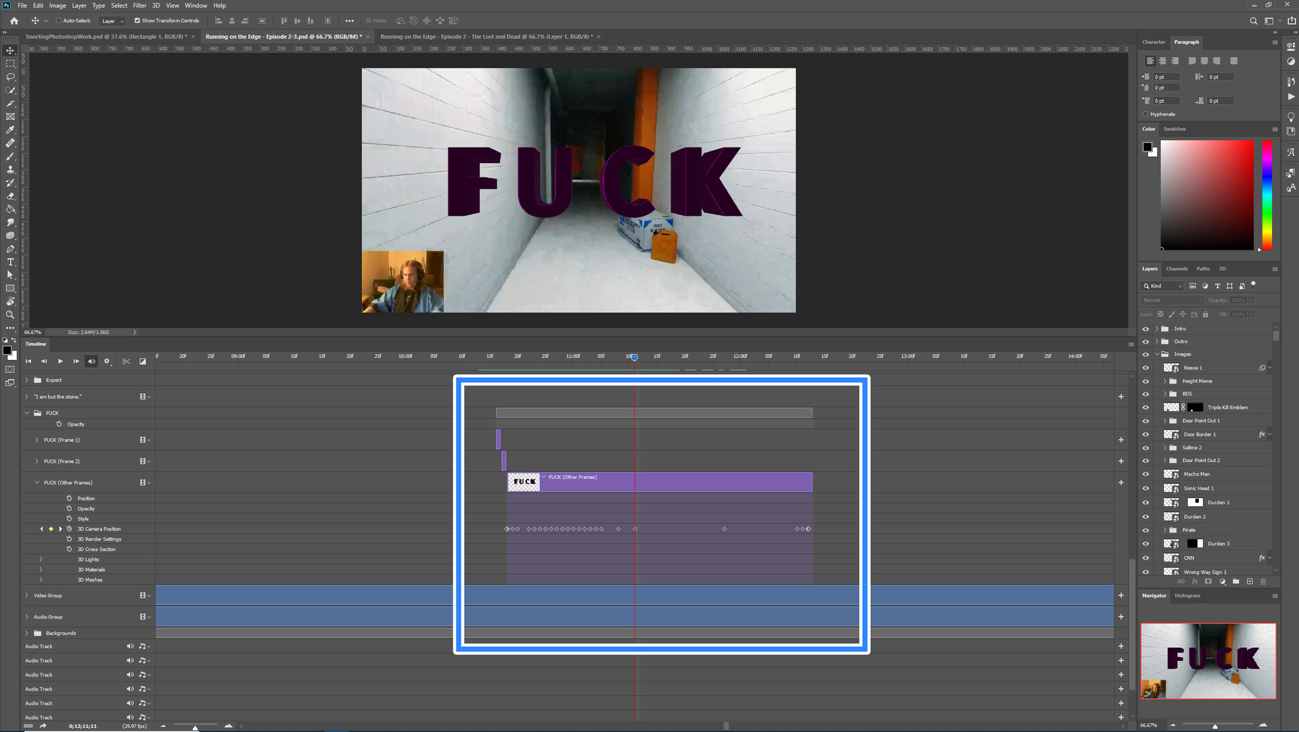Screen dimensions: 1299x732
Task: Hide the Triple Kill Emblem layer
Action: [x=1145, y=407]
